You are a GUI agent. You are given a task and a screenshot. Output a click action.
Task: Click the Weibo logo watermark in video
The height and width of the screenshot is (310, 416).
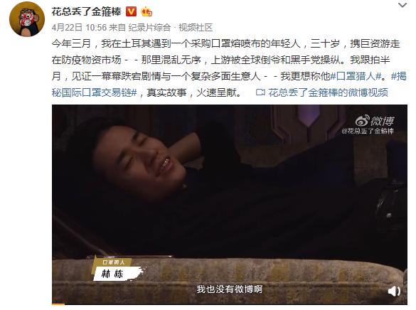[x=375, y=121]
